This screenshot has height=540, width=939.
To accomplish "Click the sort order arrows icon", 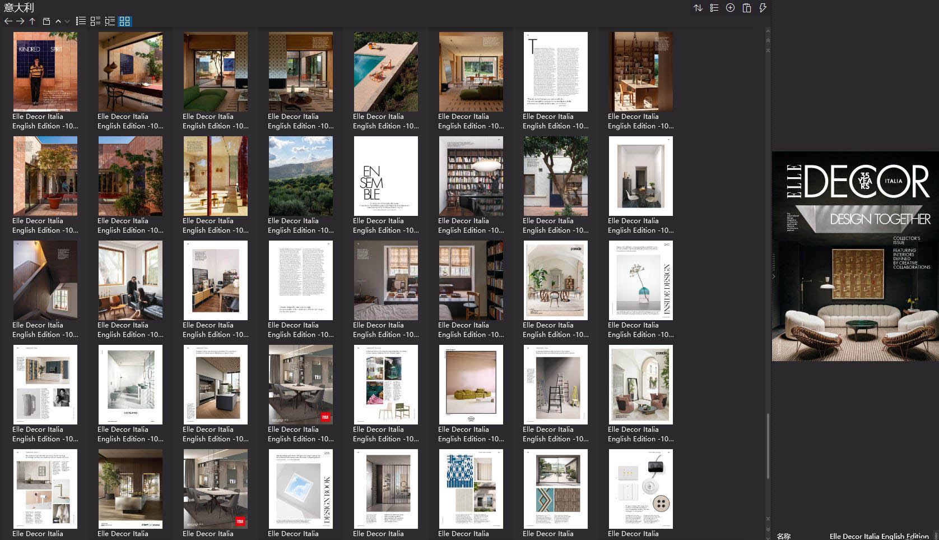I will pyautogui.click(x=698, y=8).
